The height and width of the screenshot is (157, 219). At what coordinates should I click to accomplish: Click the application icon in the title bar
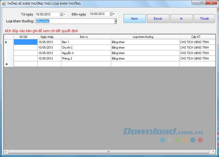pos(4,3)
